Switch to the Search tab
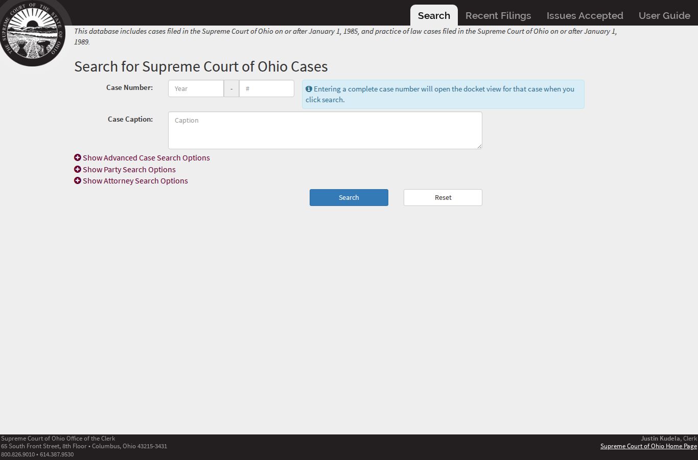Screen dimensions: 698x460 [434, 15]
